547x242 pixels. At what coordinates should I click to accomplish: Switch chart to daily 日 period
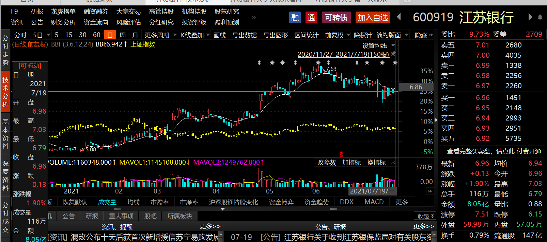click(110, 35)
